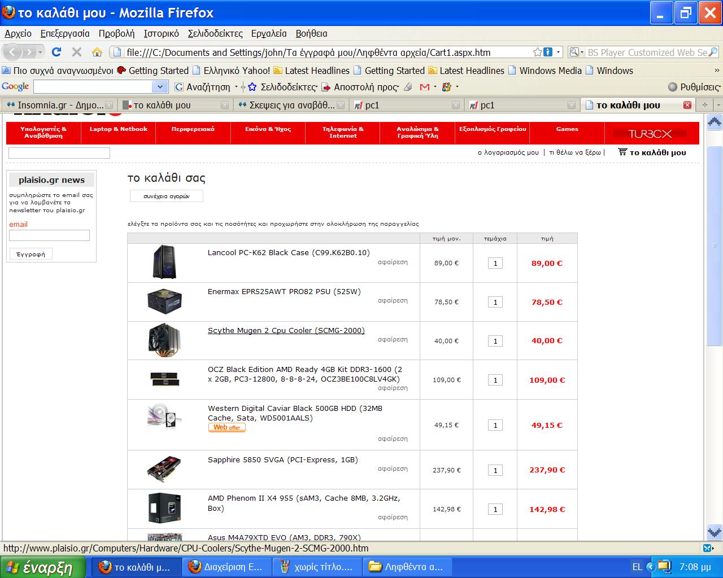The image size is (723, 578).
Task: Bookmark this page with the star icon
Action: click(537, 52)
